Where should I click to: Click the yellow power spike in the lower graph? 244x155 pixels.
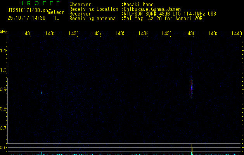[x=192, y=149]
